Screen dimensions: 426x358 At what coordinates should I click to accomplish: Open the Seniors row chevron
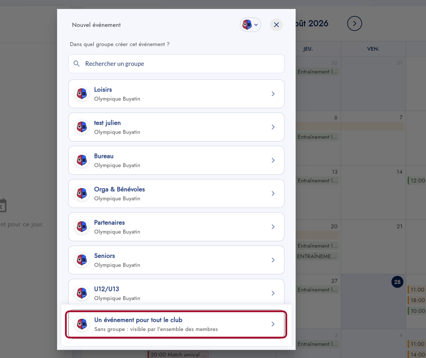point(273,260)
